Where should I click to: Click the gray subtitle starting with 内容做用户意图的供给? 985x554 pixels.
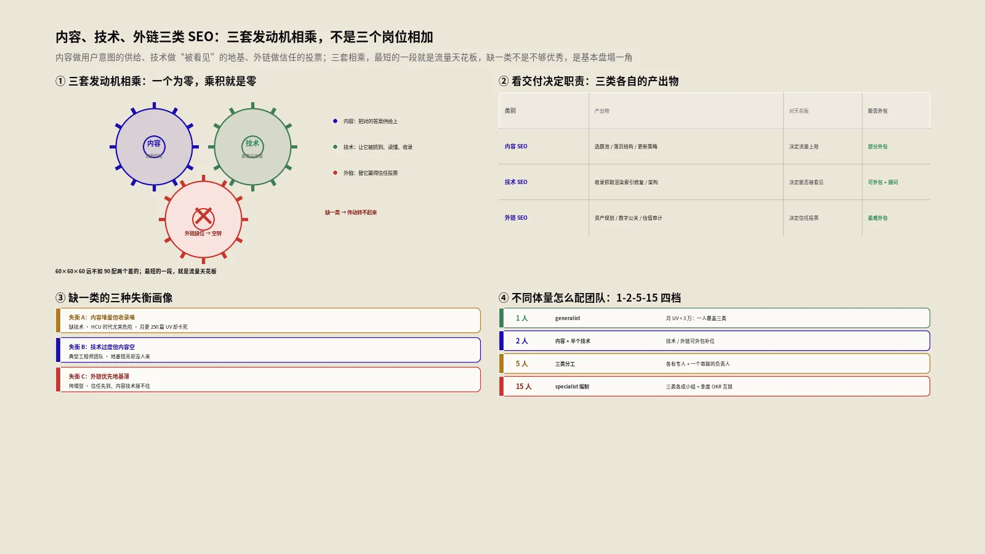pos(344,57)
